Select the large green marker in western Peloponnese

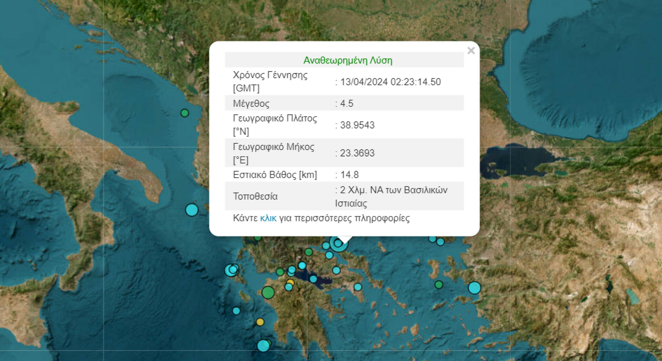pos(268,292)
